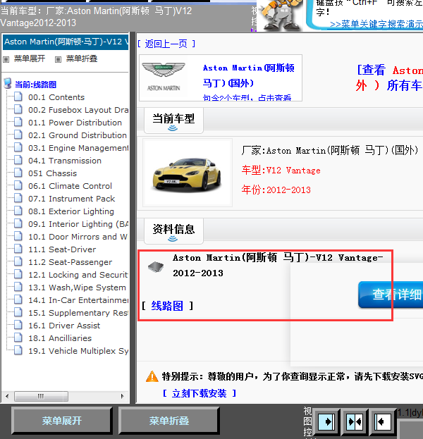Image resolution: width=423 pixels, height=439 pixels.
Task: Click page icon beside 10.1 Door Mirrors
Action: [18, 236]
